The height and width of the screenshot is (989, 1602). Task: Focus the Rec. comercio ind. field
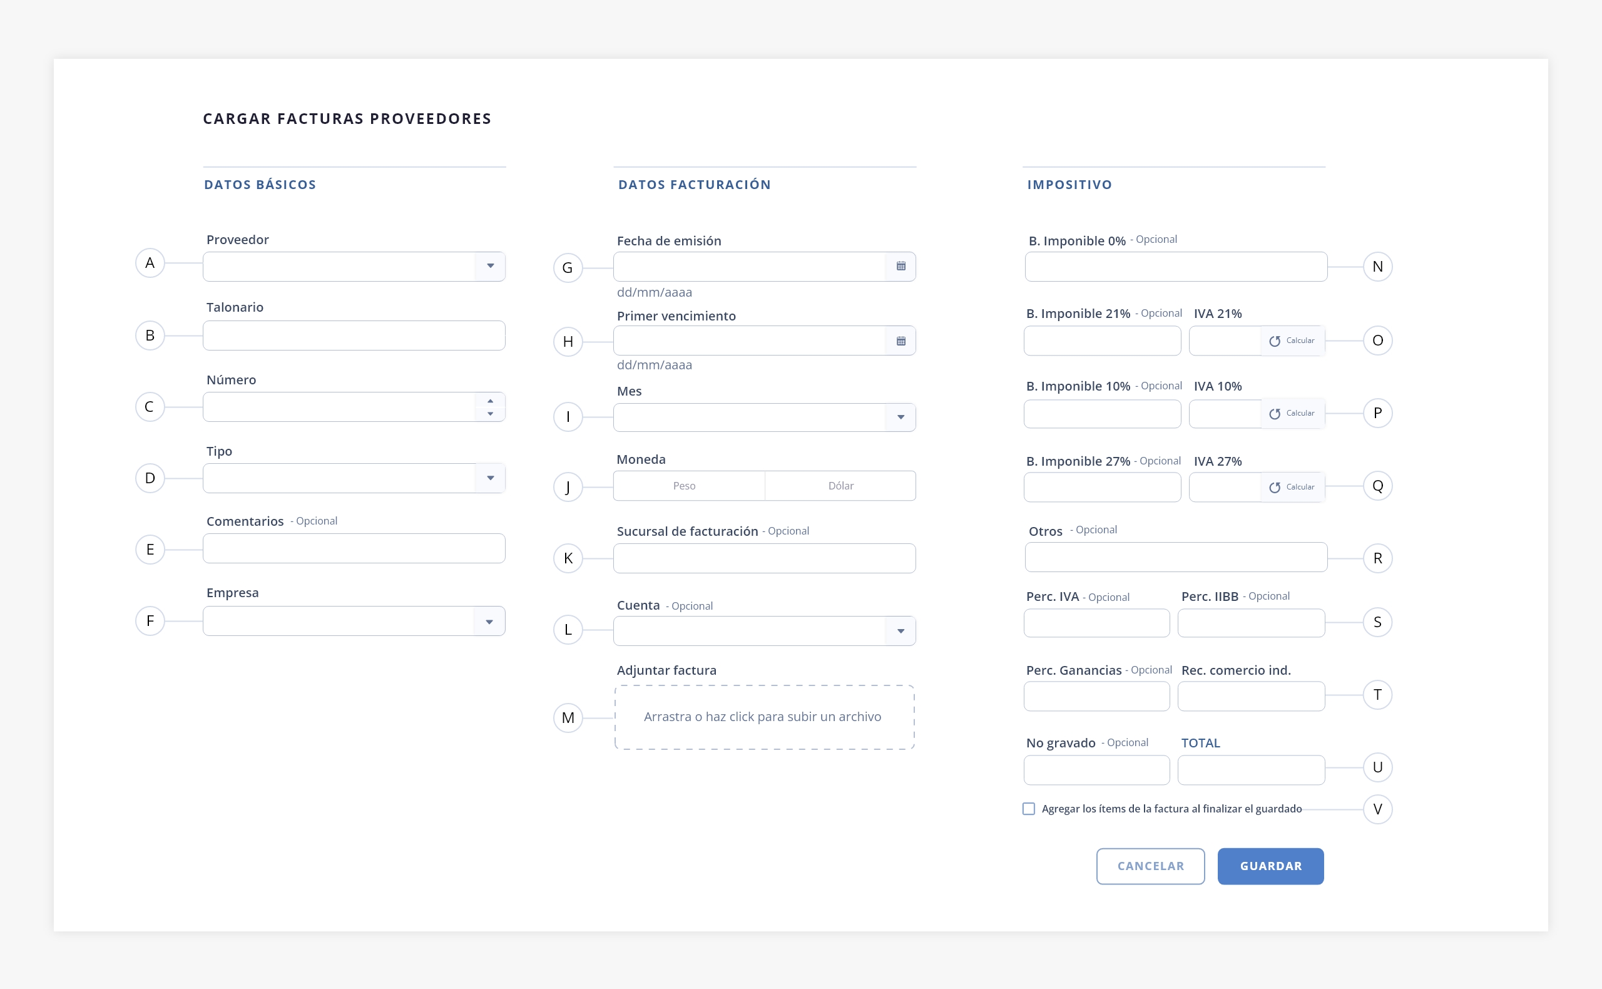click(x=1251, y=696)
